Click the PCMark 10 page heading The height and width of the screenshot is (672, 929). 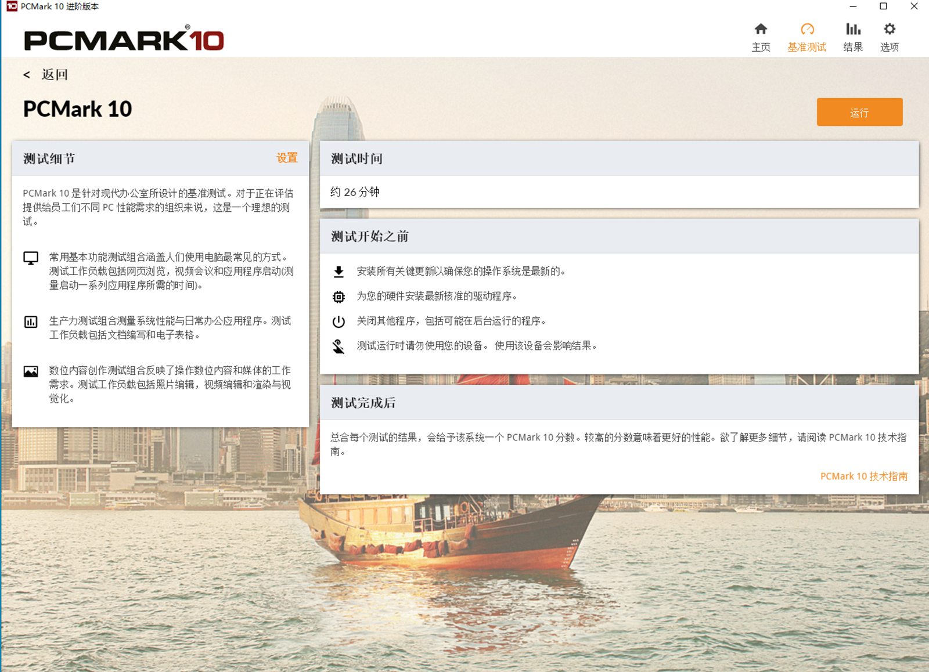pyautogui.click(x=78, y=109)
